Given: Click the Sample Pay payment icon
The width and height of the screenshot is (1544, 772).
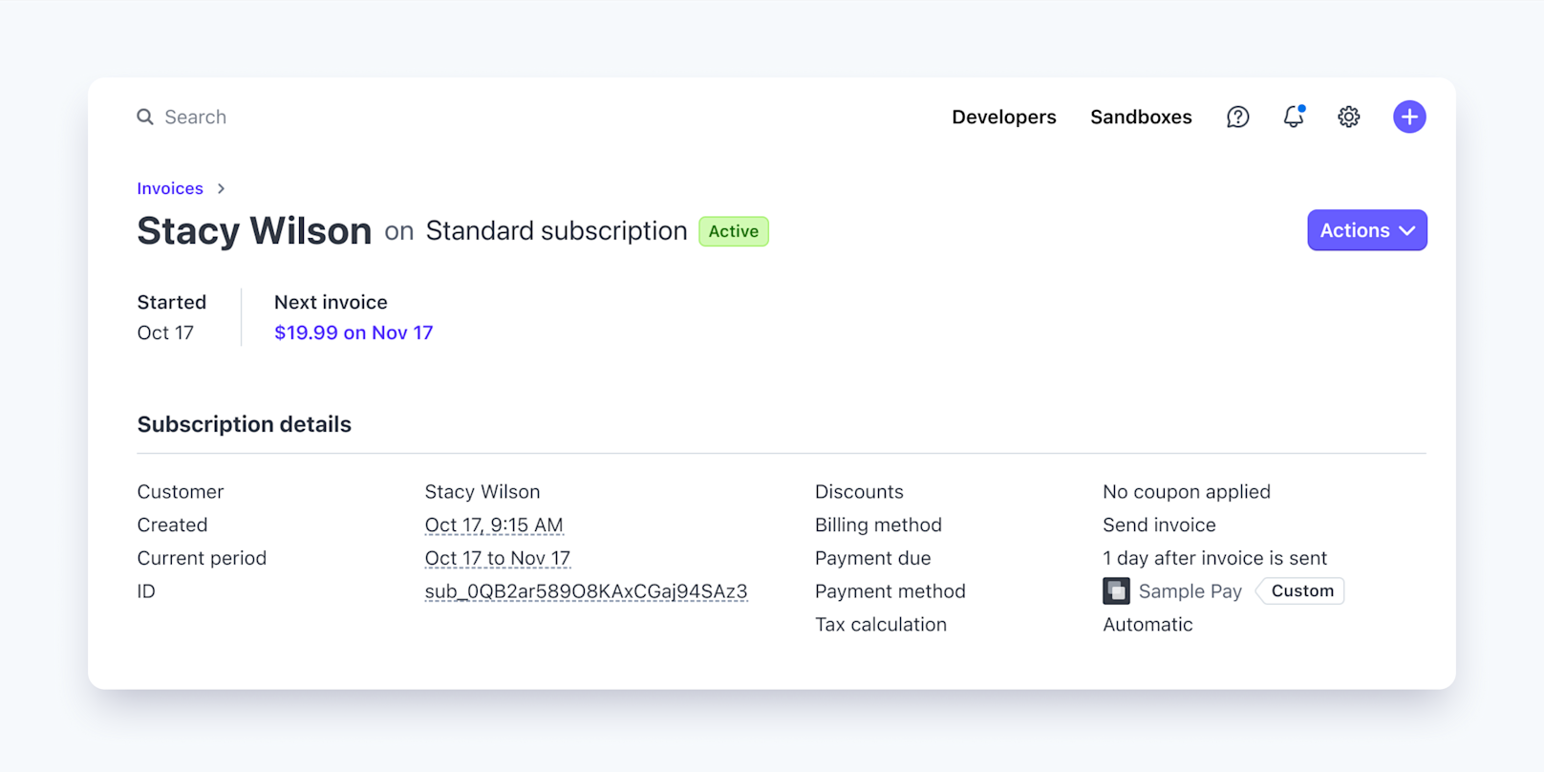Looking at the screenshot, I should click(1116, 591).
